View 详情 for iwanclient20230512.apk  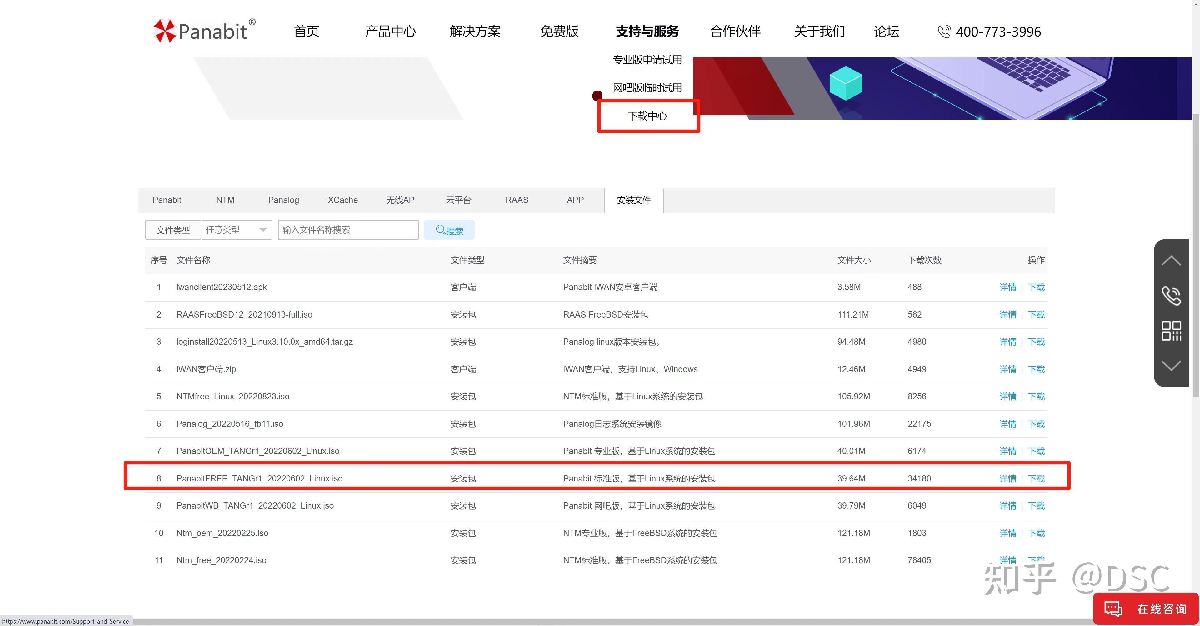pyautogui.click(x=1007, y=287)
